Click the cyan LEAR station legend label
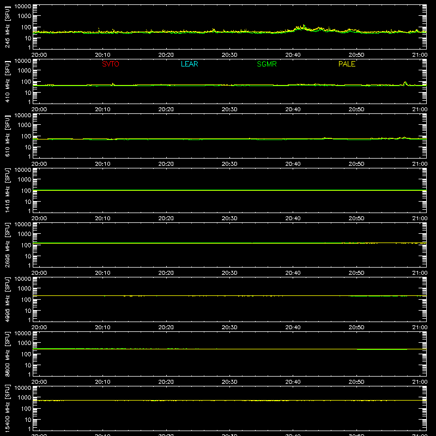 pos(189,64)
